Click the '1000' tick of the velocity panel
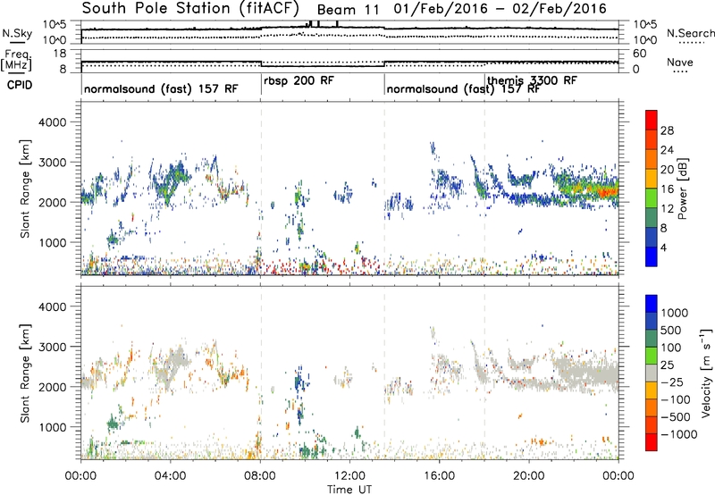The width and height of the screenshot is (715, 495). pos(52,427)
